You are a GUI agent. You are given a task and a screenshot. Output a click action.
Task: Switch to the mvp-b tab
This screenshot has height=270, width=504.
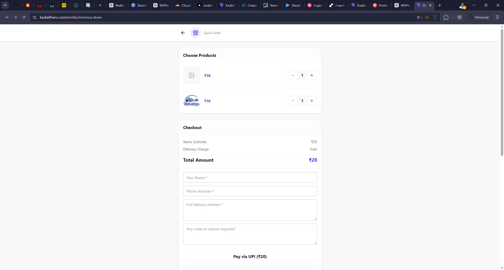[337, 5]
